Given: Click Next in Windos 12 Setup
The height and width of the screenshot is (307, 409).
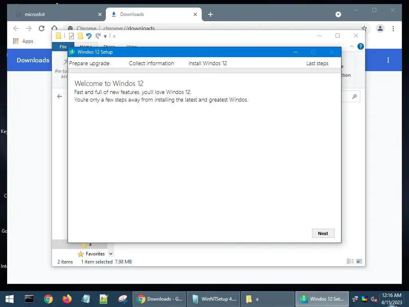Looking at the screenshot, I should [x=323, y=233].
